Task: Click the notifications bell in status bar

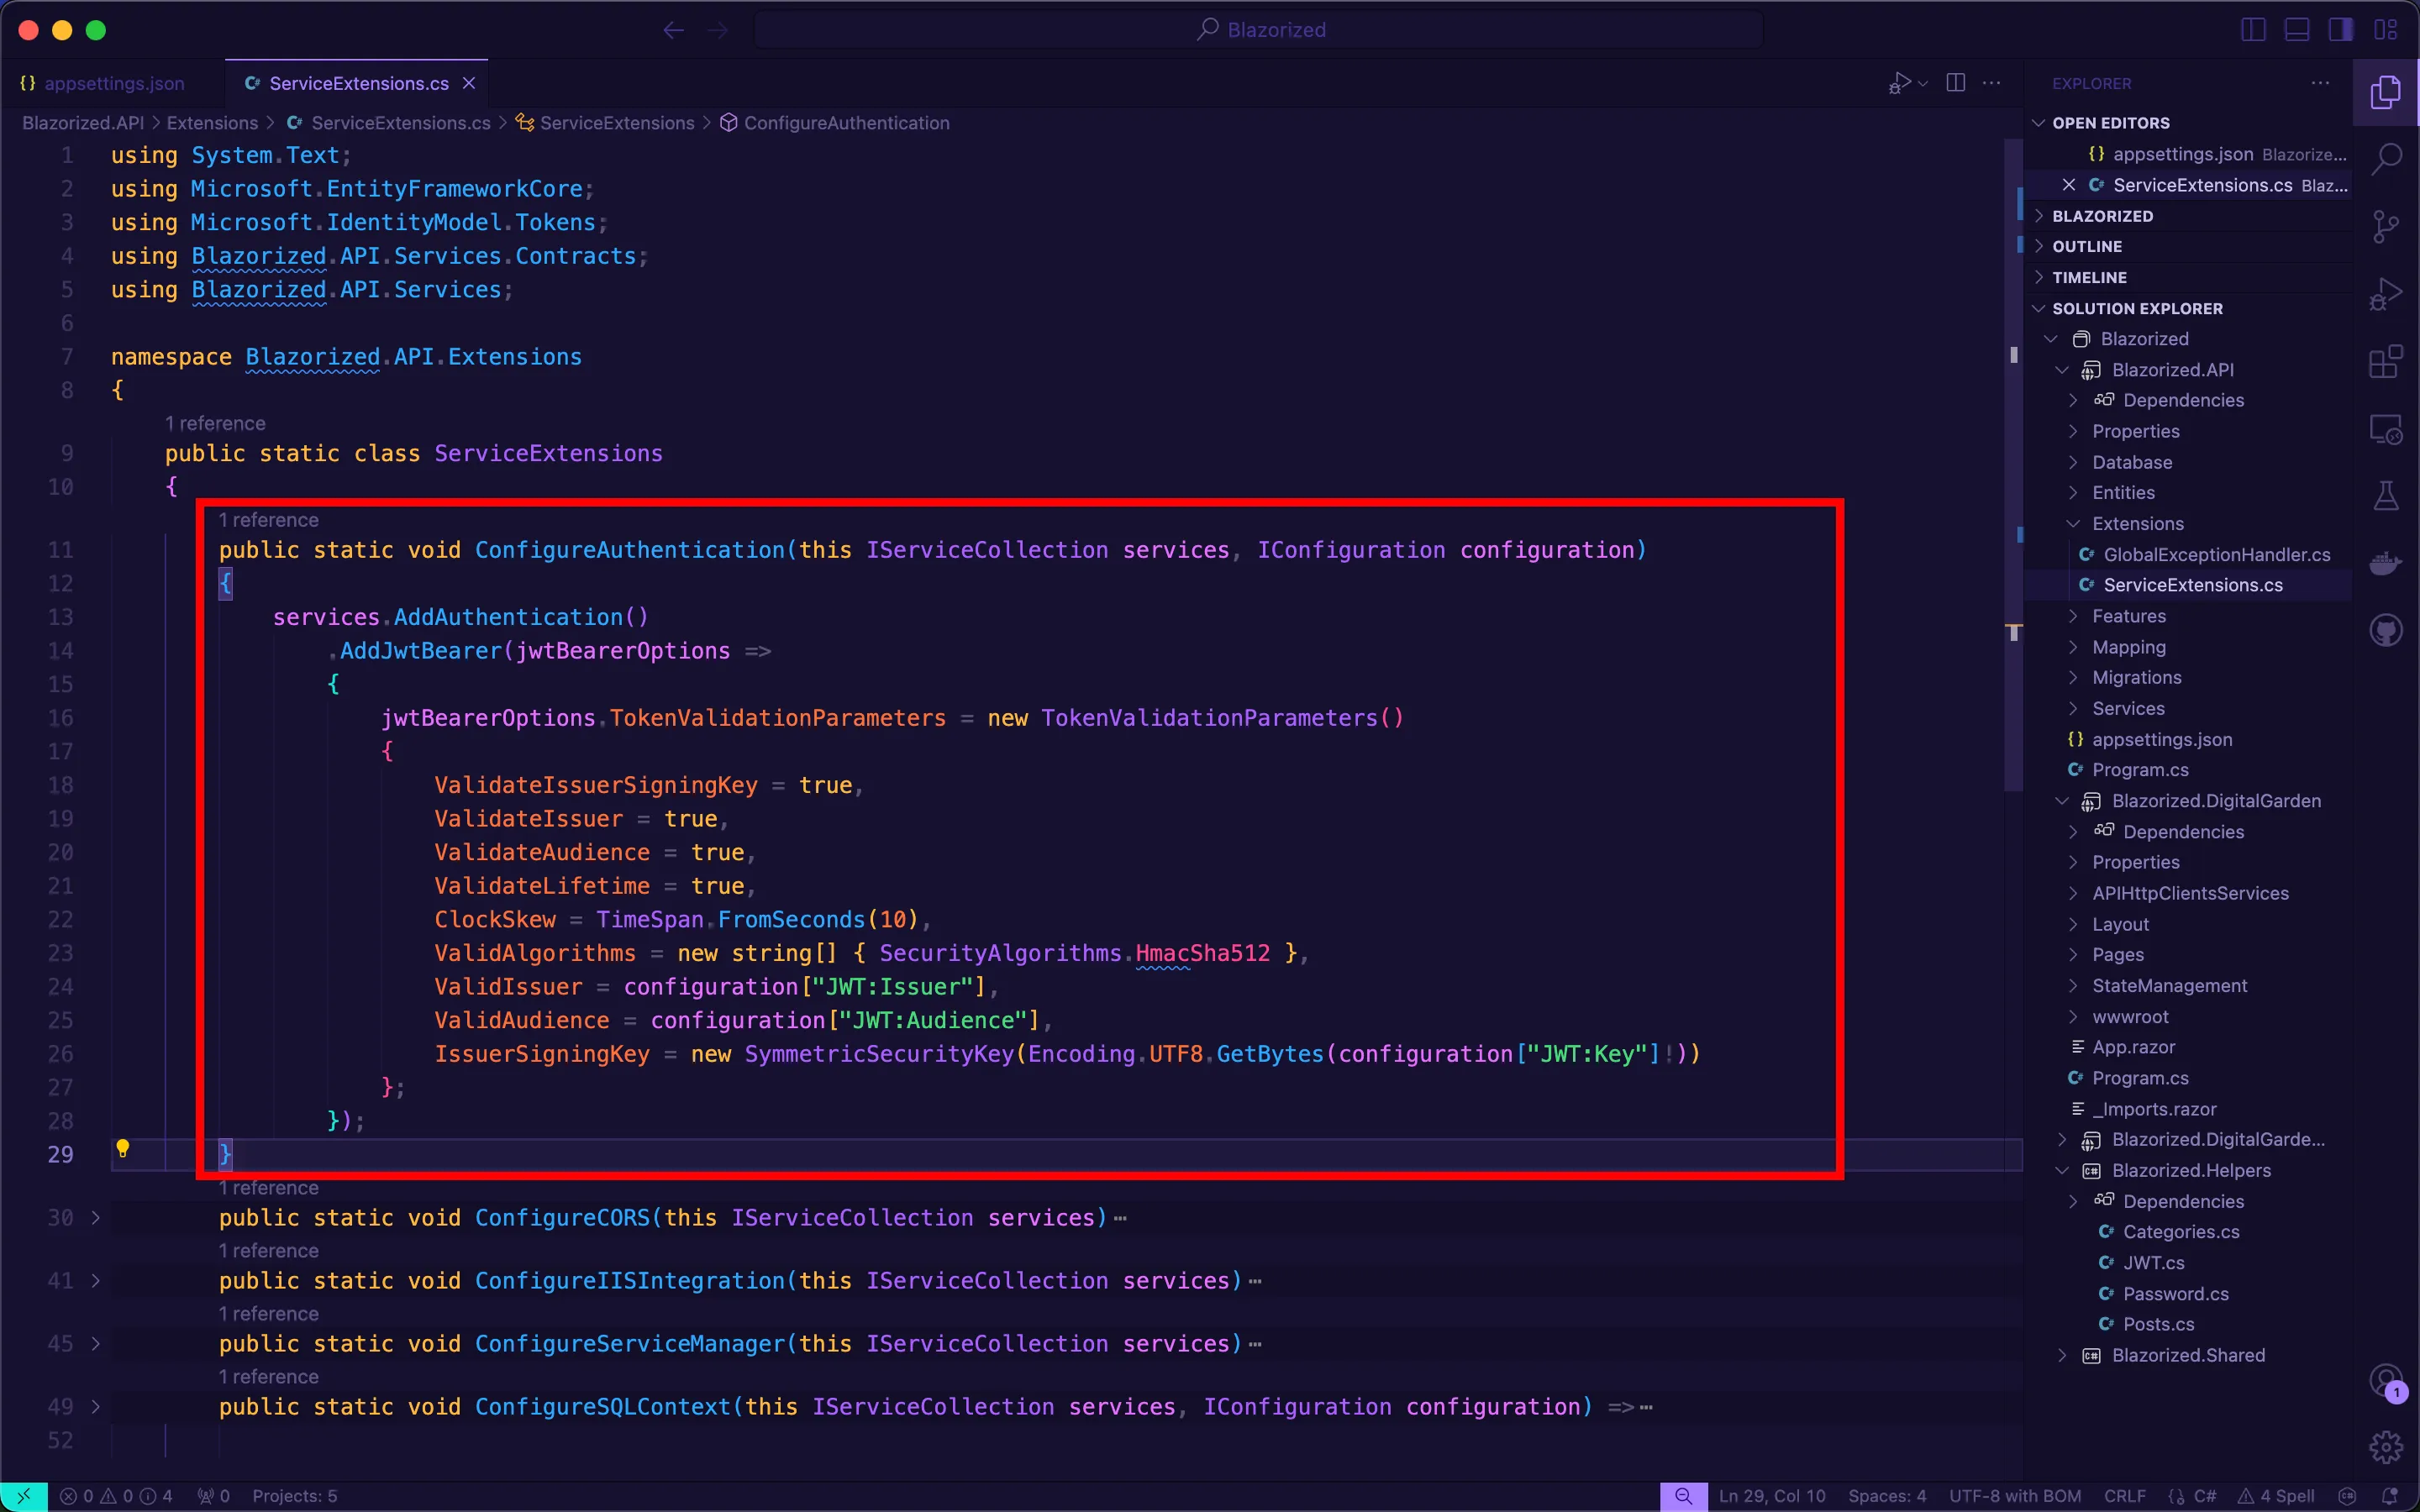Action: 2391,1496
